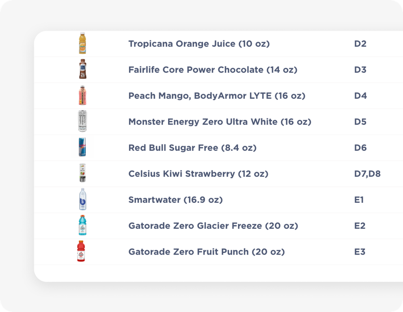Select slot code D5 for Monster Energy
This screenshot has height=312, width=403.
360,122
